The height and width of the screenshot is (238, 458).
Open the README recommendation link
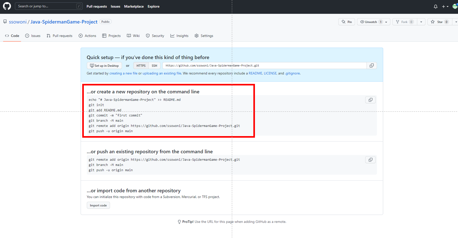(x=255, y=73)
